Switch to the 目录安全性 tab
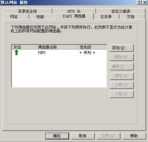The height and width of the screenshot is (142, 148). click(28, 11)
